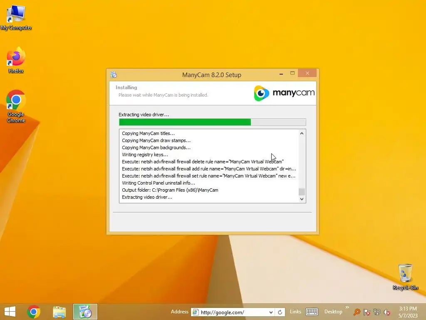Image resolution: width=426 pixels, height=320 pixels.
Task: Click the 'ManyCam 8.2.0 Setup' title text
Action: [x=212, y=75]
